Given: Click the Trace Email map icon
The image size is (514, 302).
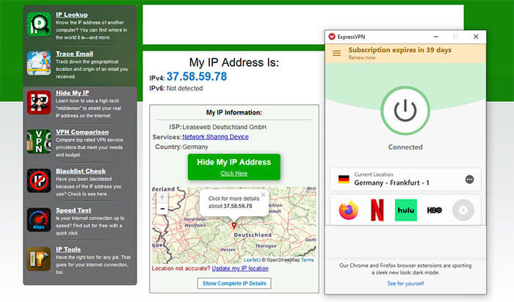Looking at the screenshot, I should tap(39, 63).
